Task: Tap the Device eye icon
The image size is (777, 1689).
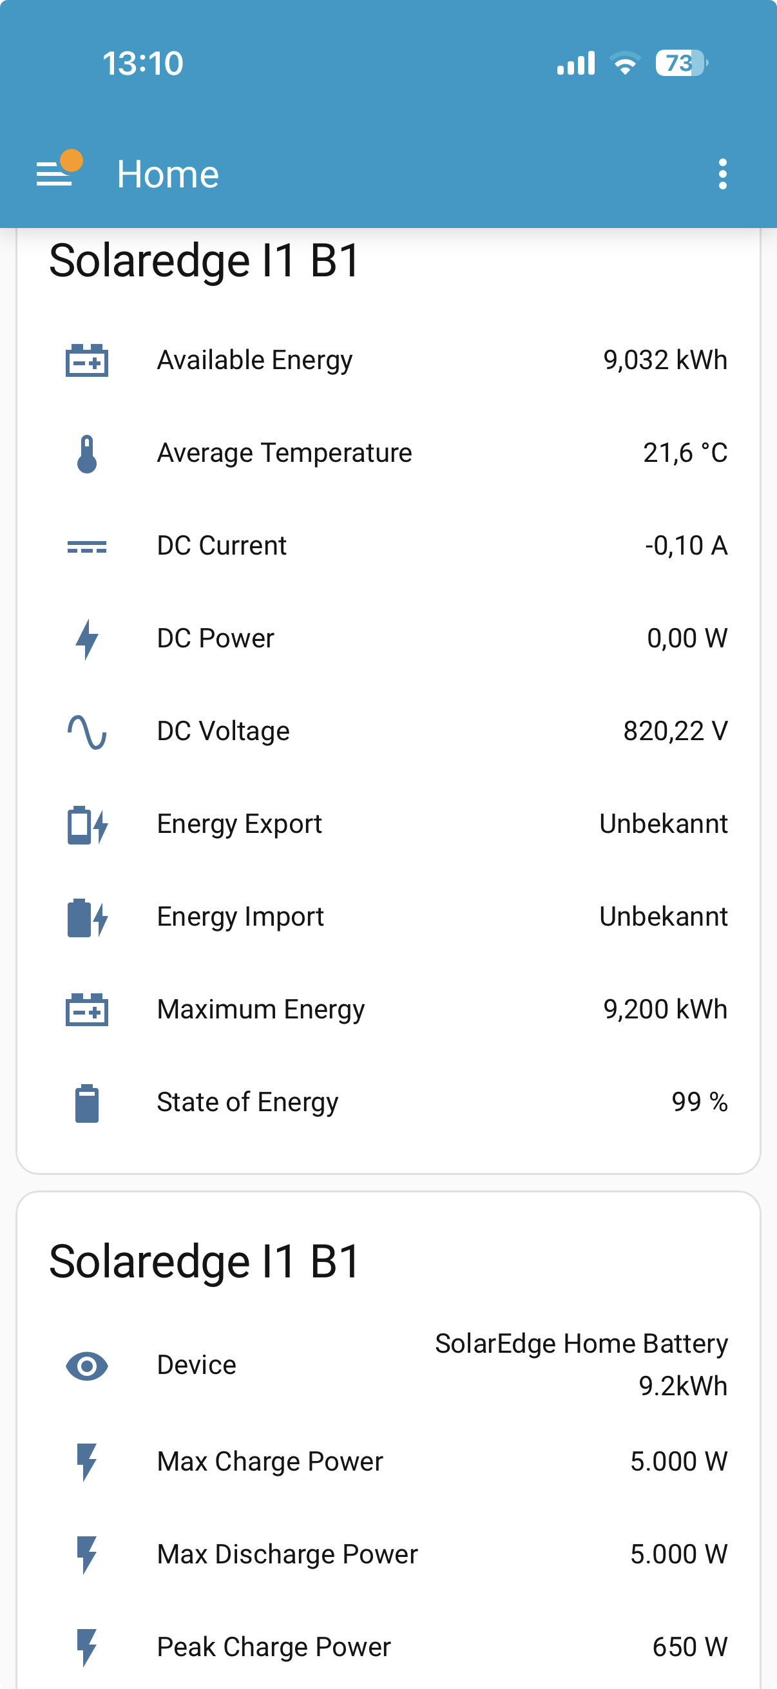Action: (86, 1366)
